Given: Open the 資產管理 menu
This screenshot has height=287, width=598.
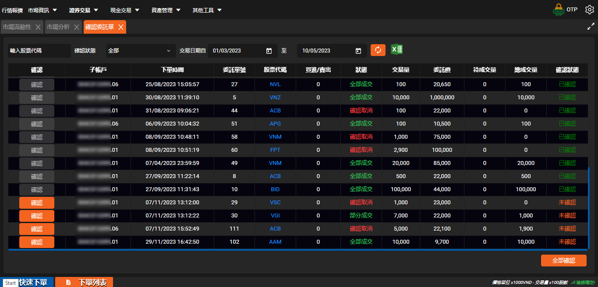Looking at the screenshot, I should (166, 10).
